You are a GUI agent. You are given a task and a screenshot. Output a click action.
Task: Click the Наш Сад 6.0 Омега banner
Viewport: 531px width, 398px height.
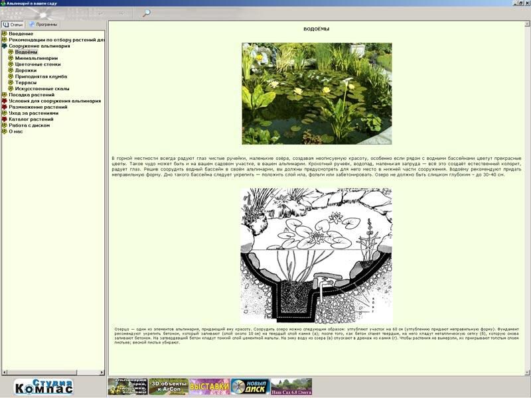(x=291, y=387)
